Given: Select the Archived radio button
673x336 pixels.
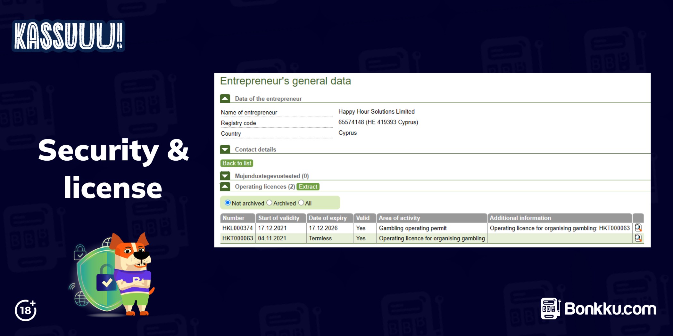Looking at the screenshot, I should (269, 203).
